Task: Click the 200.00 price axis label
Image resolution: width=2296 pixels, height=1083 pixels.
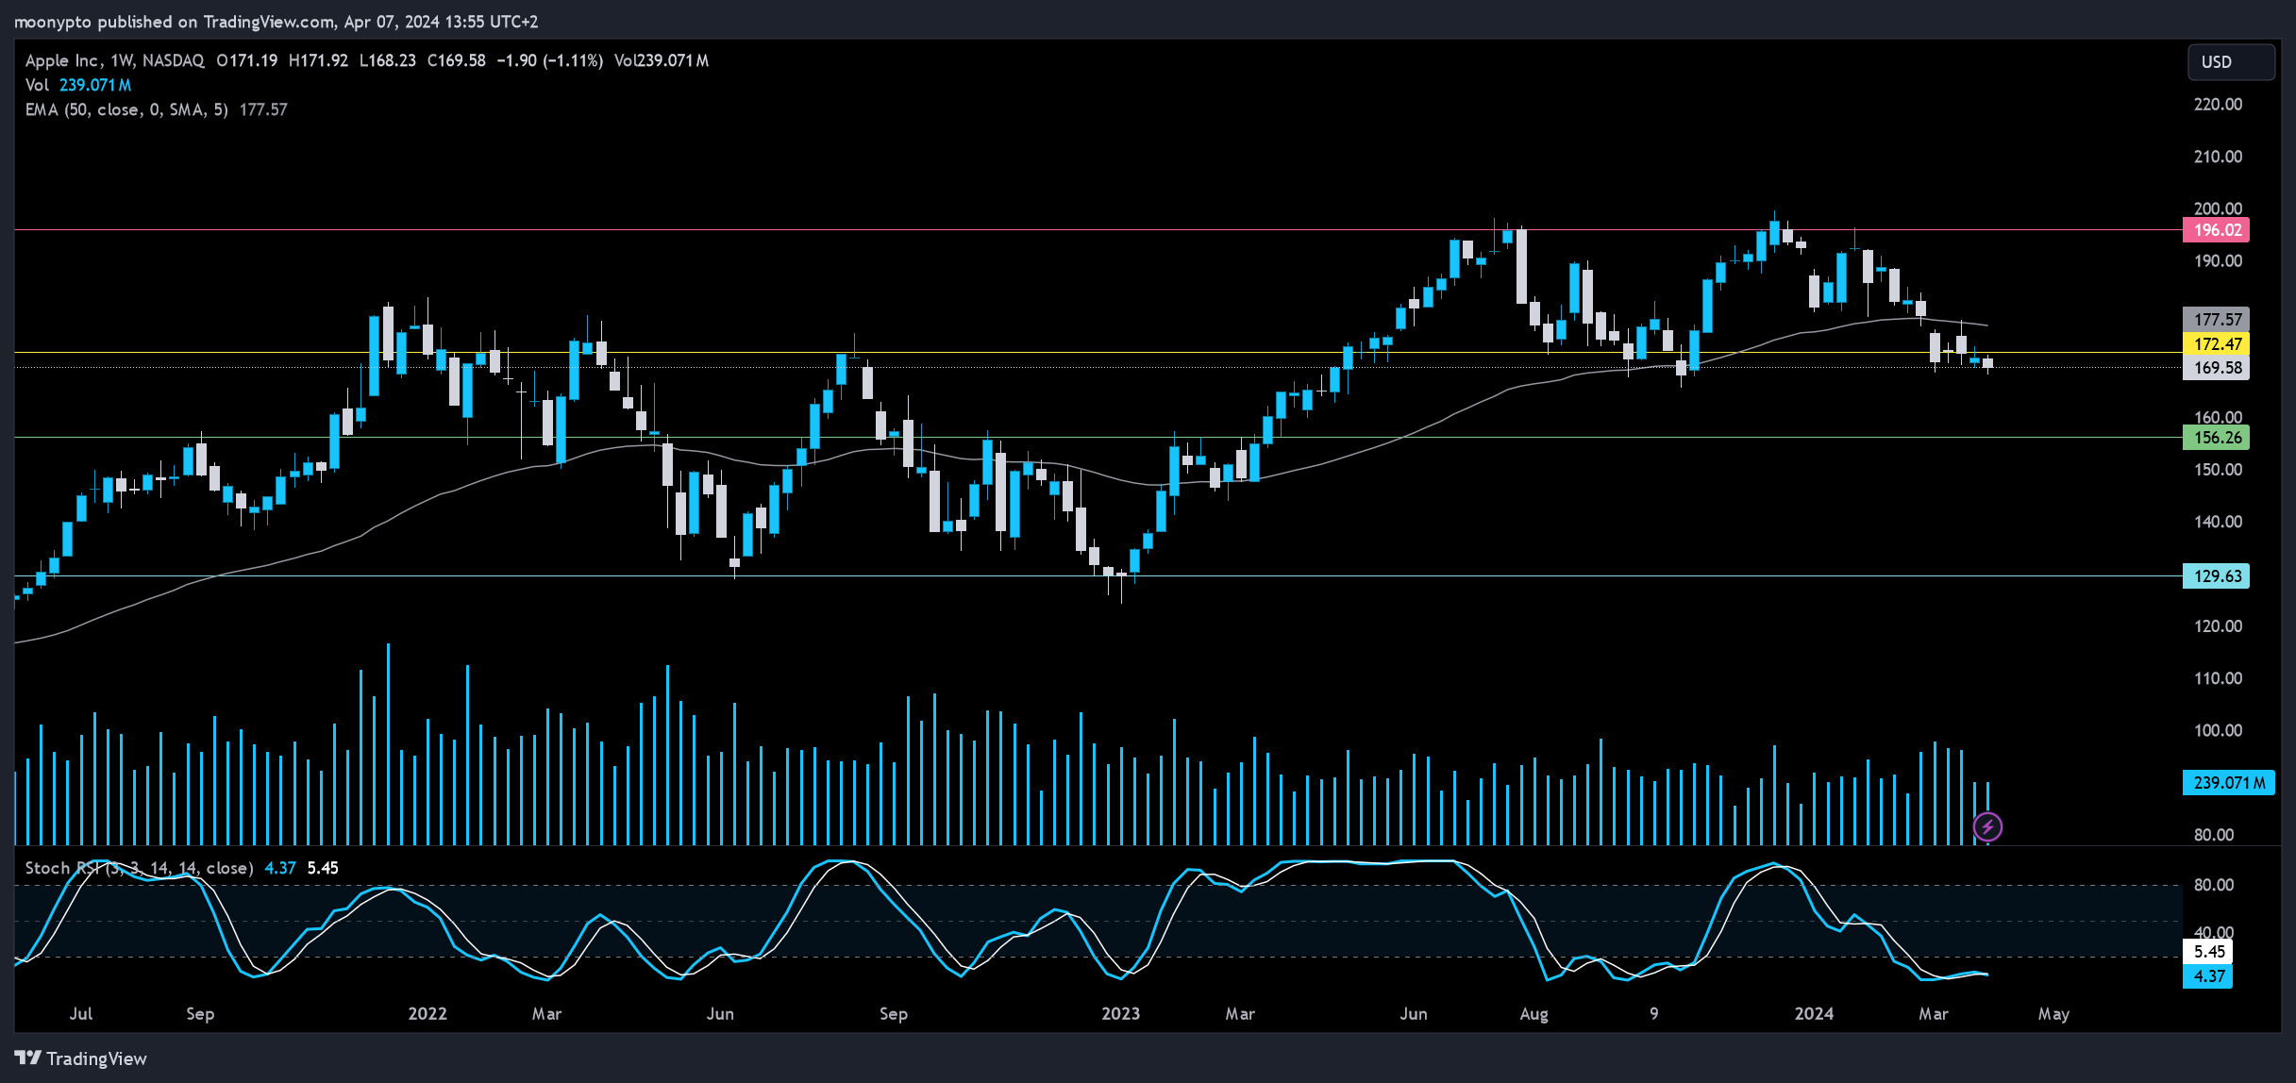Action: (2218, 208)
